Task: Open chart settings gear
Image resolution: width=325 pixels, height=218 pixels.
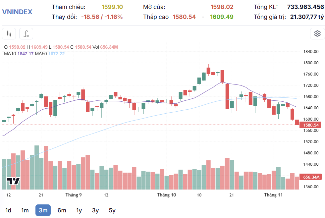Action: click(317, 33)
